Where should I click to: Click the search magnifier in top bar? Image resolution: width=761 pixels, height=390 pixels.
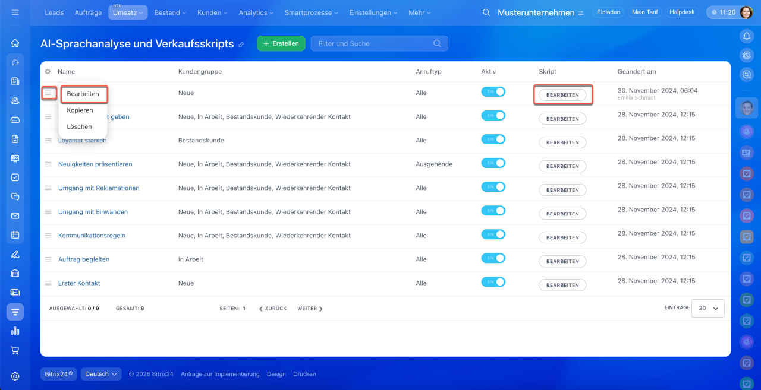pyautogui.click(x=486, y=12)
